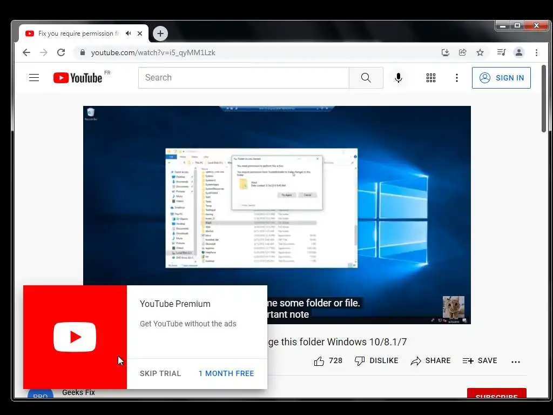This screenshot has width=553, height=415.
Task: Click the DISLIKE button
Action: 376,360
